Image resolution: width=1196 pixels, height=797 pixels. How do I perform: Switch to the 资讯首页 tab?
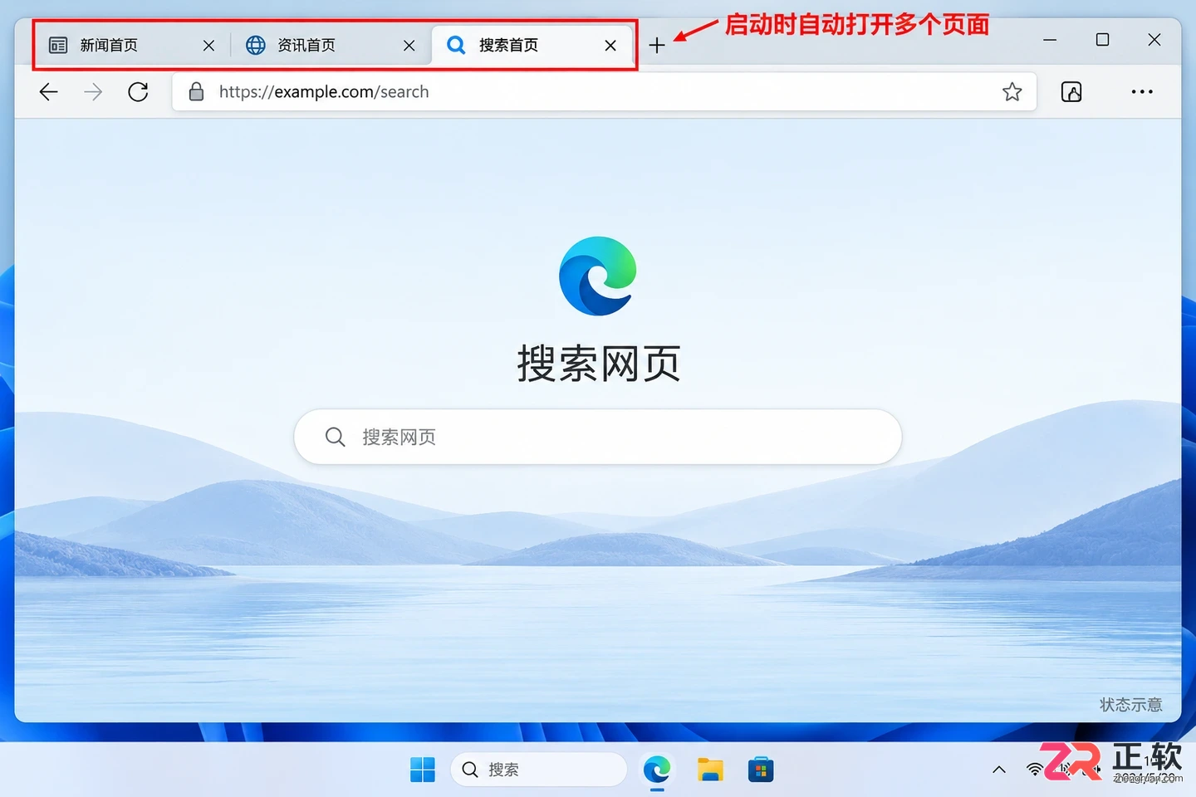pos(330,45)
